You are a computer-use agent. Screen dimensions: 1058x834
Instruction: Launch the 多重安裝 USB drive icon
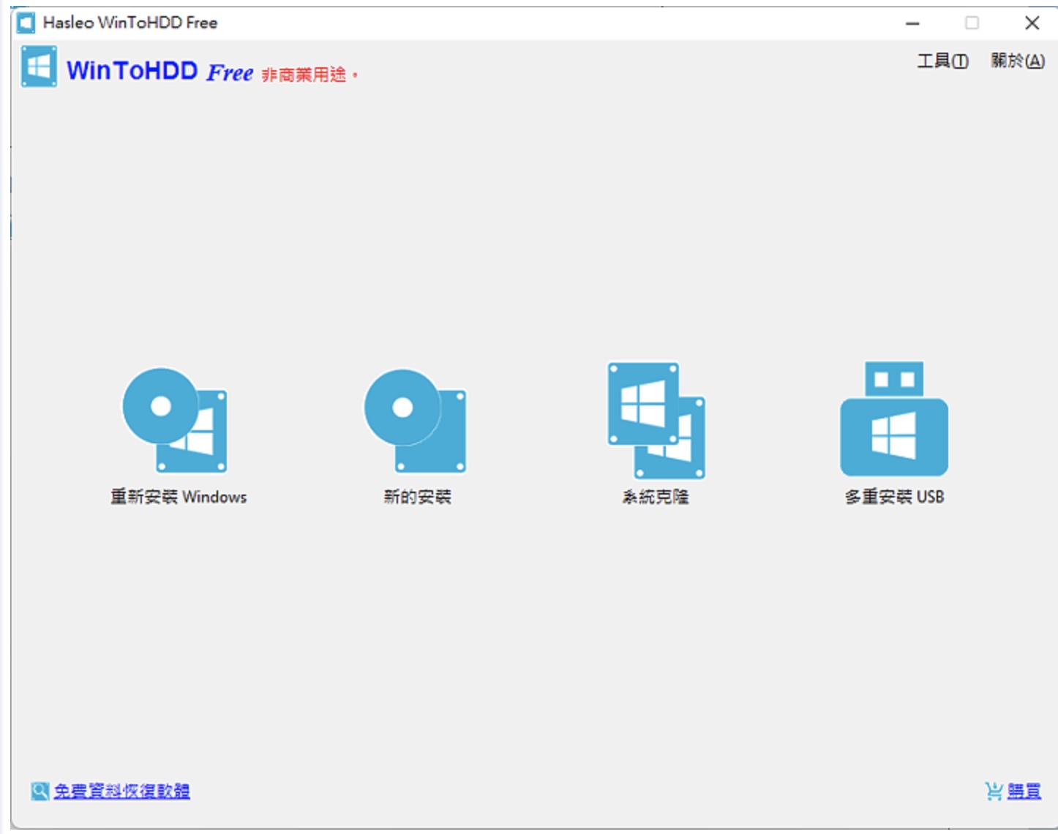pos(894,418)
